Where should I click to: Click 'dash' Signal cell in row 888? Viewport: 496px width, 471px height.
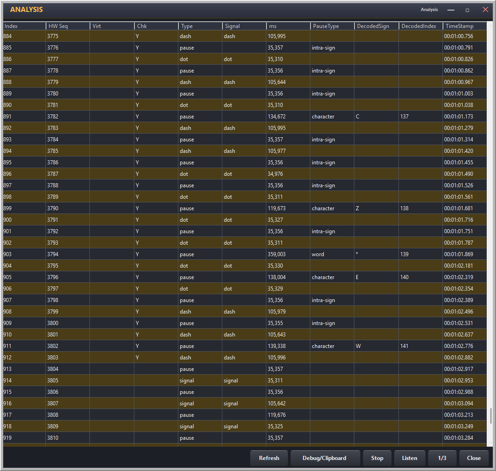click(244, 82)
